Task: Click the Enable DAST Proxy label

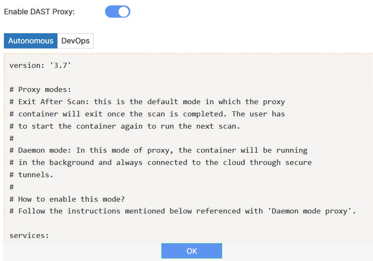Action: point(39,12)
